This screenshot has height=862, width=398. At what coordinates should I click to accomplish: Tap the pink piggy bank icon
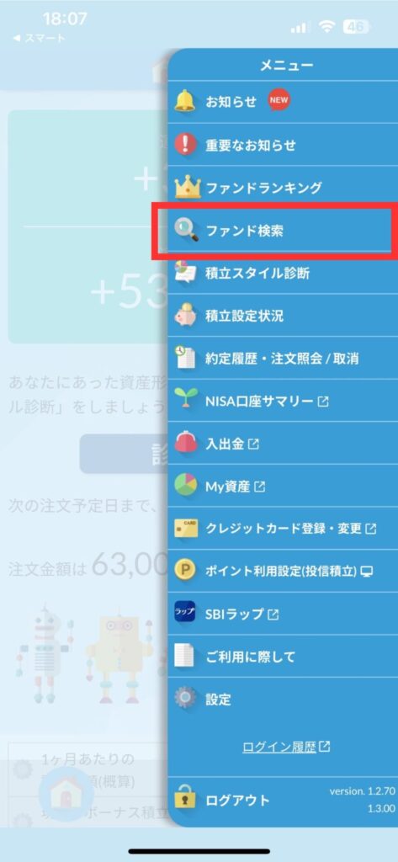[x=185, y=316]
